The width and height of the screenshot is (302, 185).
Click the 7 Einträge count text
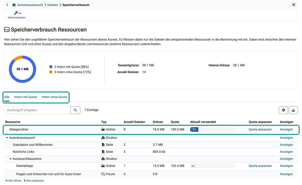click(91, 110)
